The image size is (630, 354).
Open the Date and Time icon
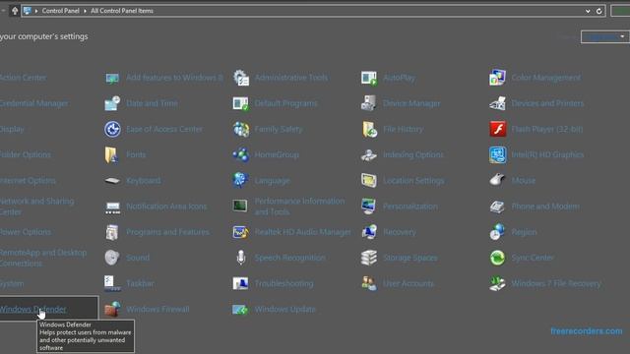click(112, 103)
